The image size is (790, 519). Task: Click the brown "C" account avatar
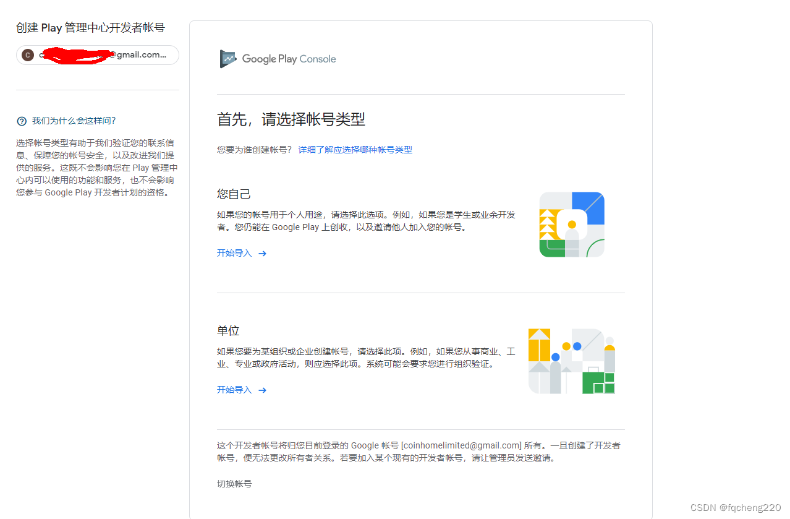click(x=27, y=55)
